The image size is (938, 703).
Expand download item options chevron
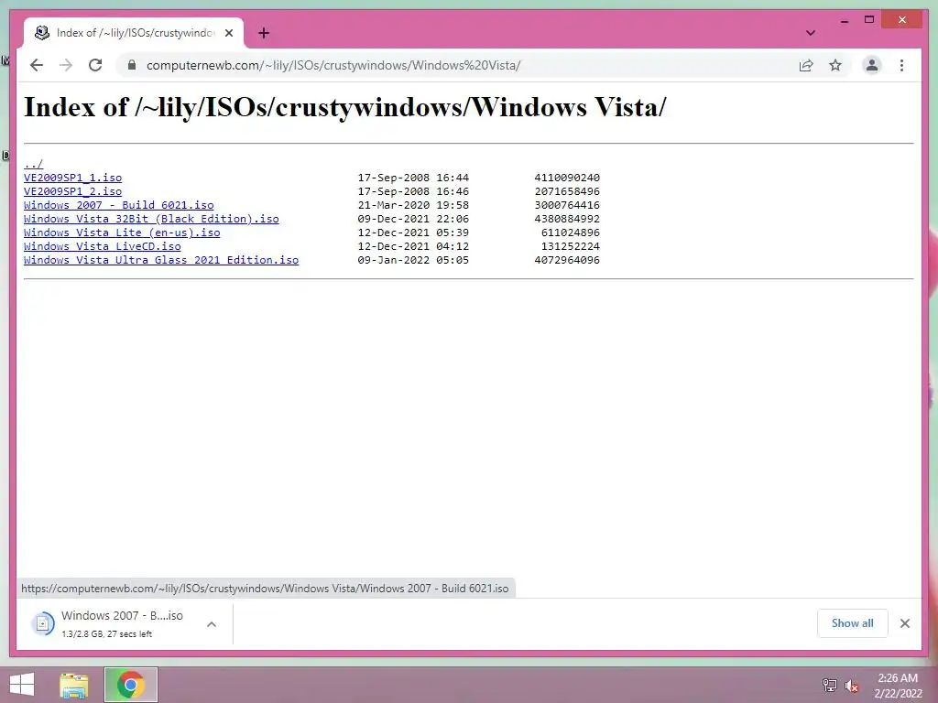click(x=212, y=624)
